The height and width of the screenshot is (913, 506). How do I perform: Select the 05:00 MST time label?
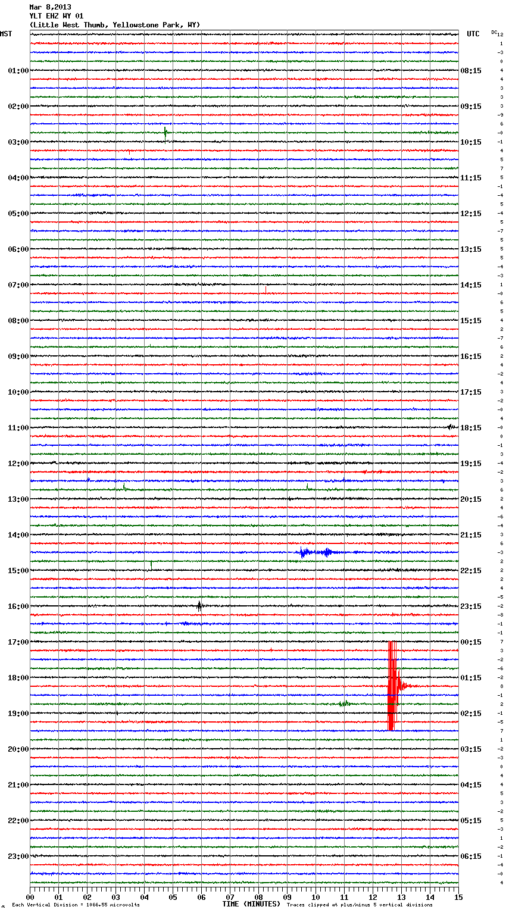tap(18, 214)
